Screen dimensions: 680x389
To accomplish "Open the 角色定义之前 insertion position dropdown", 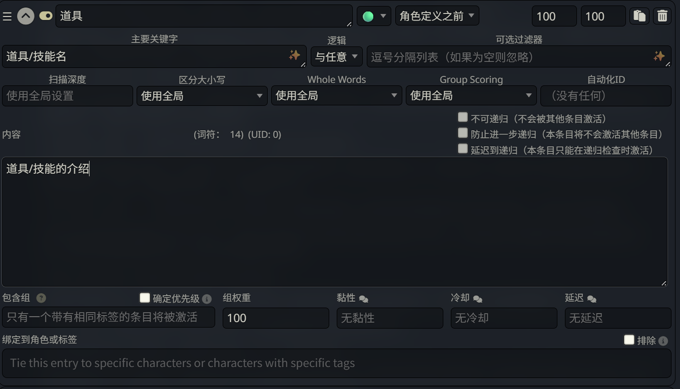I will click(x=436, y=15).
